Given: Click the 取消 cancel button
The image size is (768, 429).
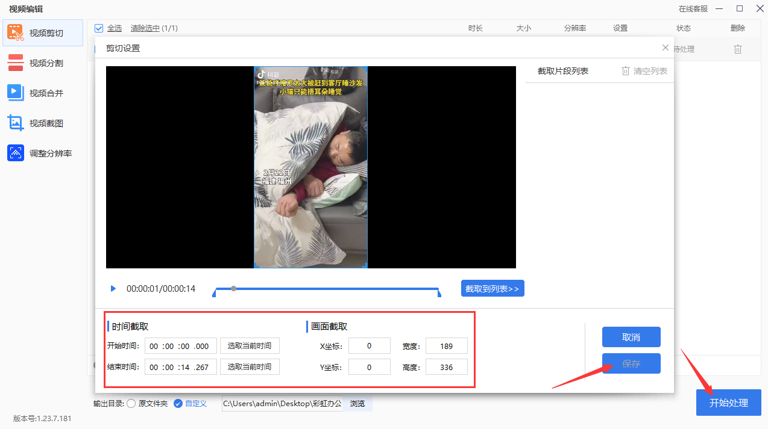Looking at the screenshot, I should pyautogui.click(x=631, y=337).
